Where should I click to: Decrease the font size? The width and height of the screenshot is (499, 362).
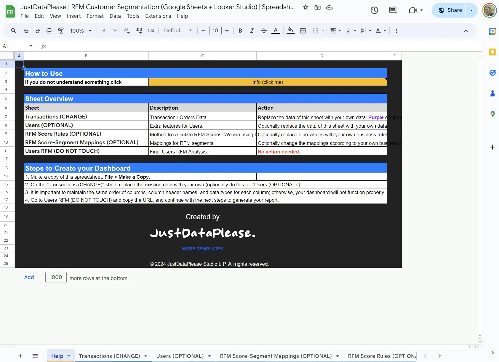(203, 31)
